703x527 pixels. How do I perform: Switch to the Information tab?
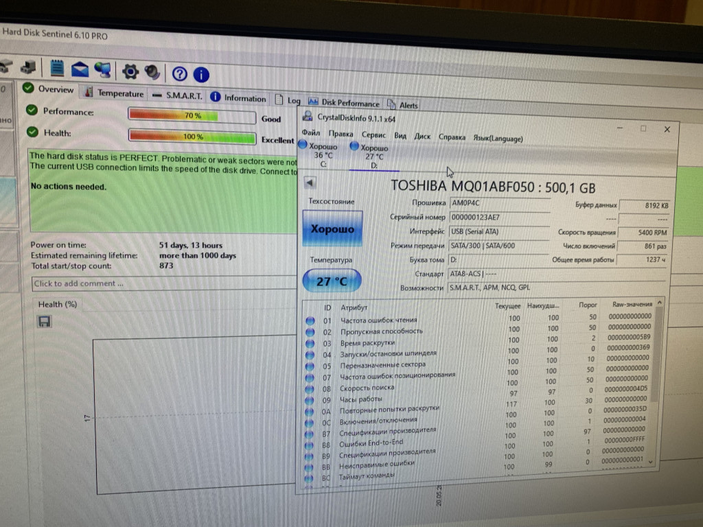tap(238, 97)
